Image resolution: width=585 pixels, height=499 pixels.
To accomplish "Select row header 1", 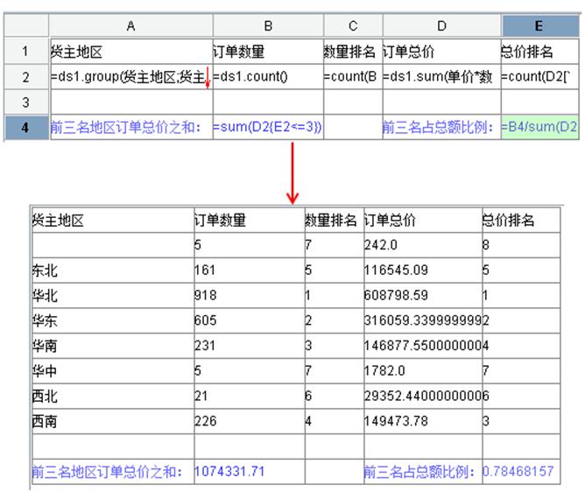I will click(x=25, y=51).
